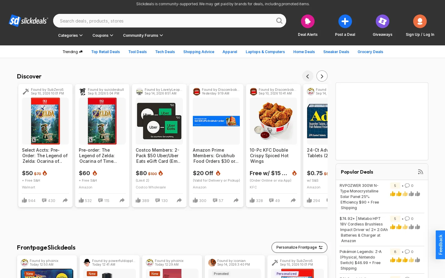Click the Sign Up / Log In avatar icon

click(420, 21)
